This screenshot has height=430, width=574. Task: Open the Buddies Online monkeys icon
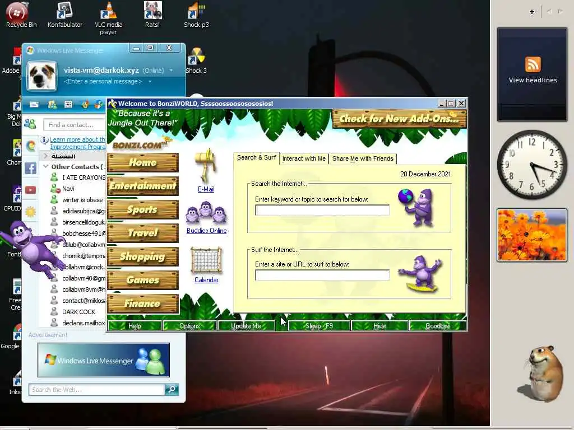(x=206, y=212)
